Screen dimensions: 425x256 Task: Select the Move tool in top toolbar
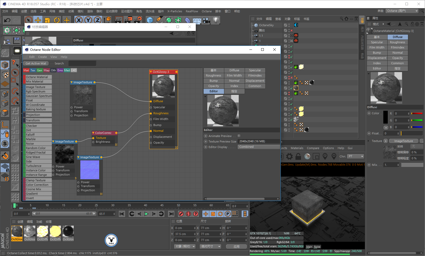coord(38,20)
